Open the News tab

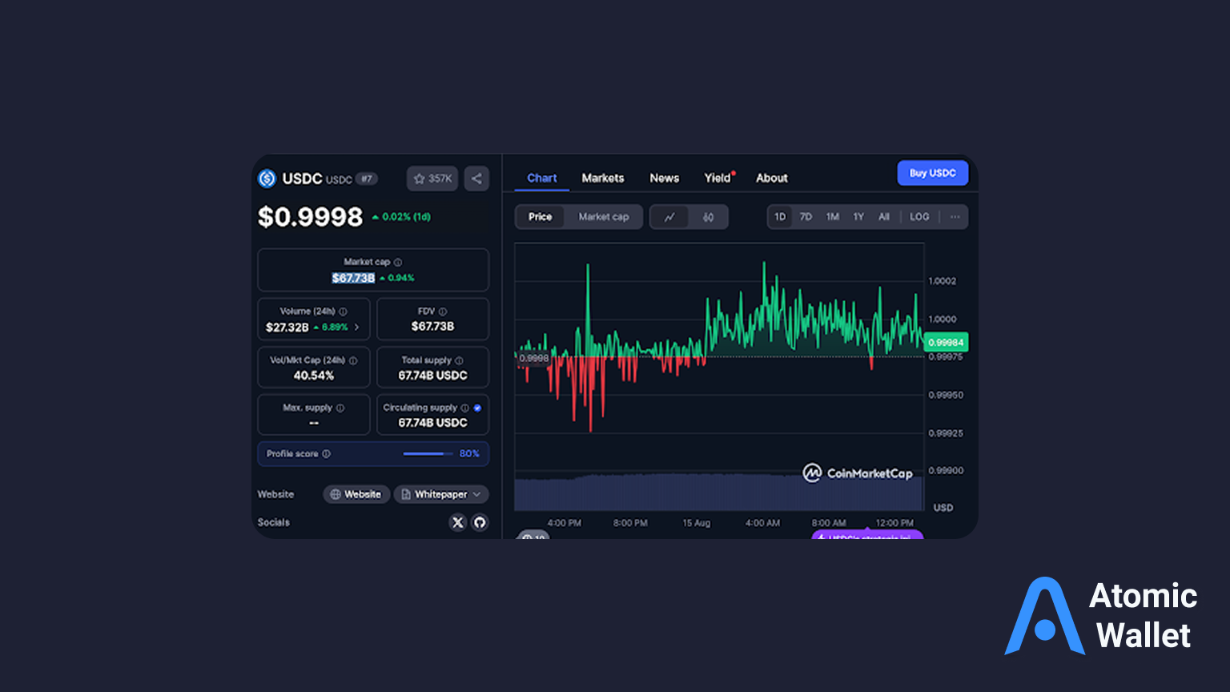coord(665,178)
